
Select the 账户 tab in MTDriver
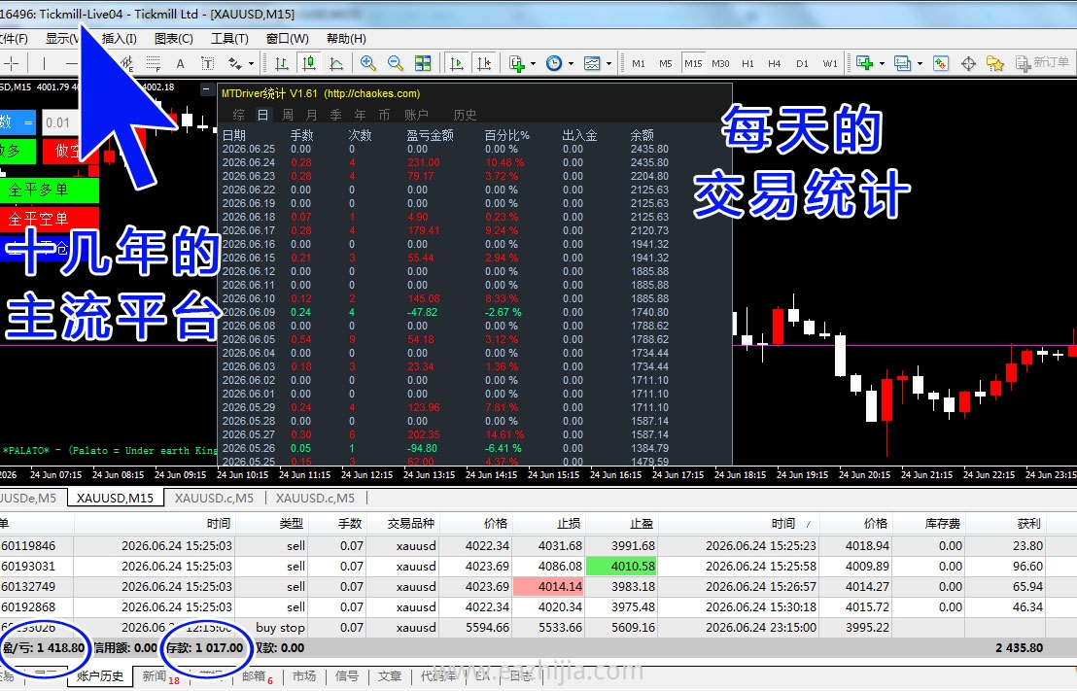(x=416, y=115)
